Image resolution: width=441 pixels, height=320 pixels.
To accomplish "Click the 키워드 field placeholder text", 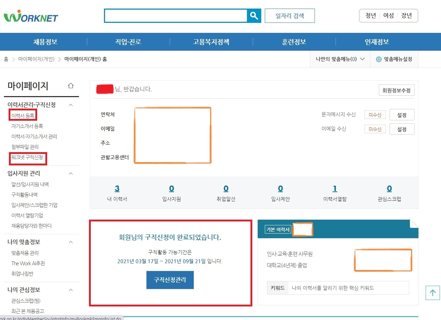I will [333, 288].
